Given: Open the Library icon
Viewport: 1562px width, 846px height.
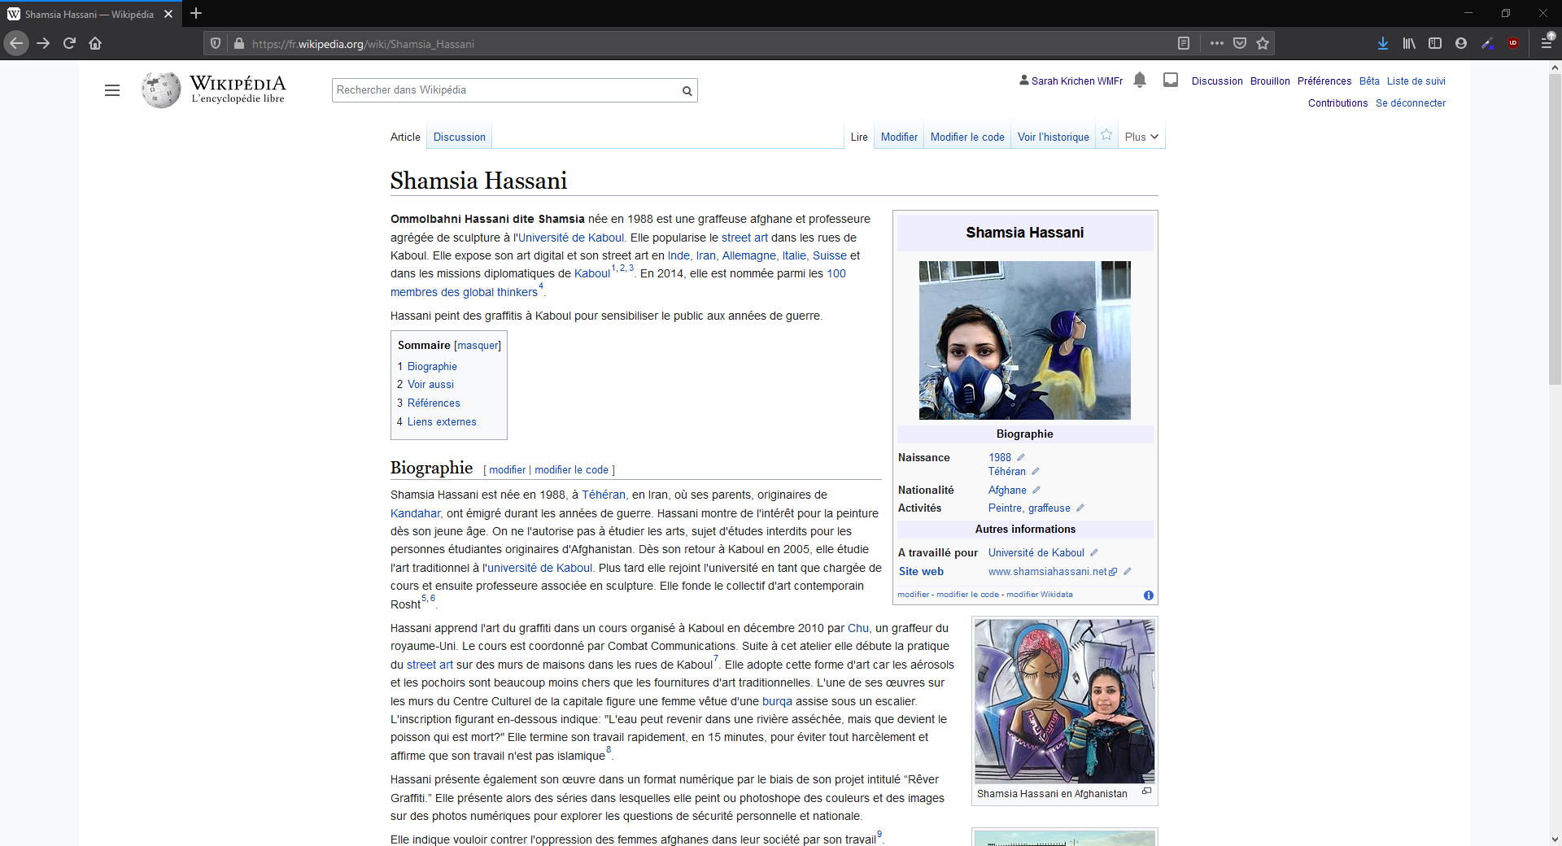Looking at the screenshot, I should click(x=1409, y=43).
